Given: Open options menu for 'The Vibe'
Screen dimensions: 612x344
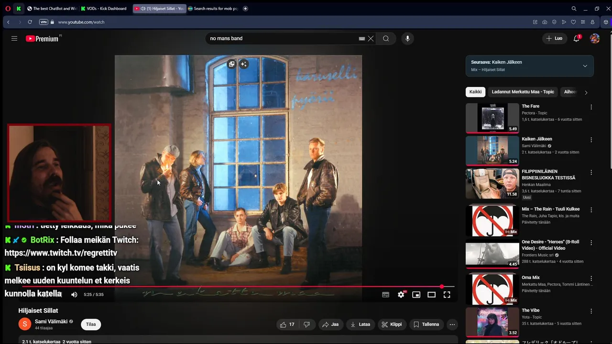Looking at the screenshot, I should click(x=591, y=311).
